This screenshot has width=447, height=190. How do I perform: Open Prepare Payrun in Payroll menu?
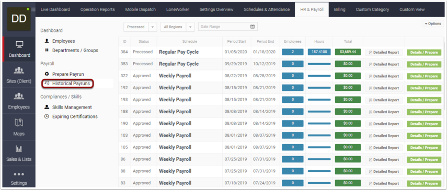pos(68,74)
